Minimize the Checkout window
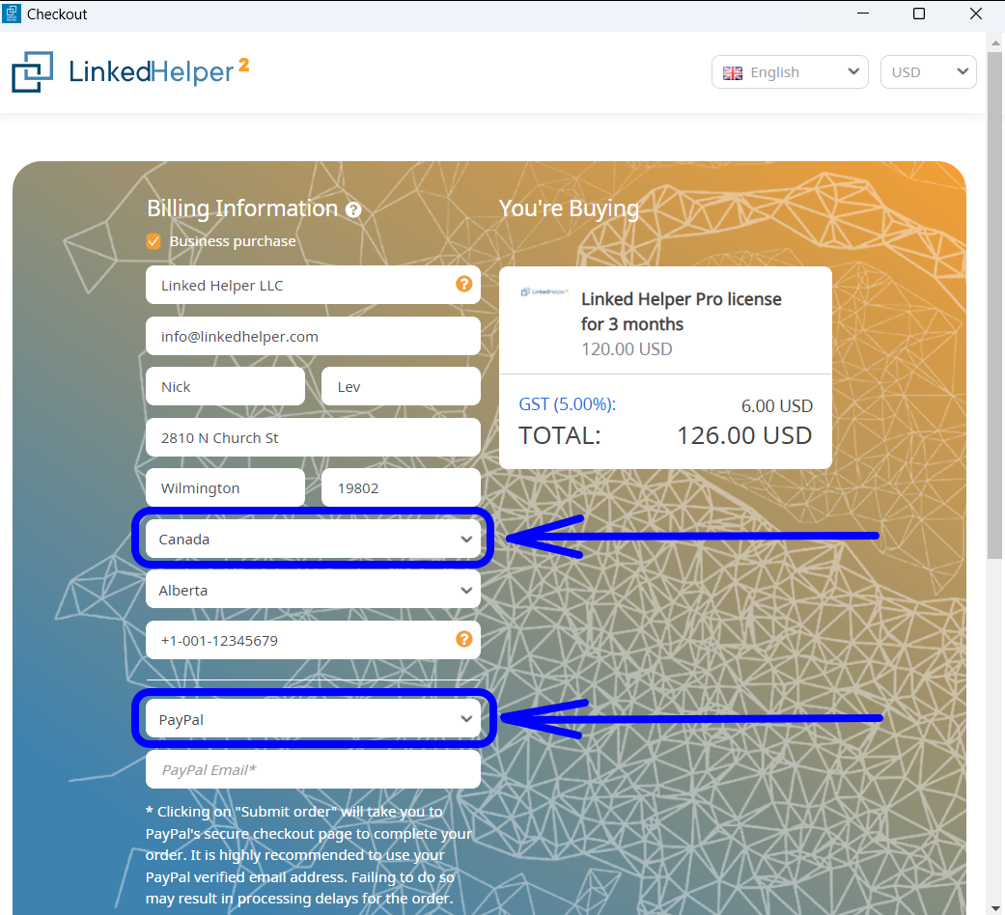 [x=863, y=14]
